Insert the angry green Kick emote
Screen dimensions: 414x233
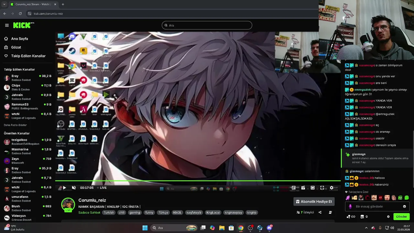[x=400, y=198]
